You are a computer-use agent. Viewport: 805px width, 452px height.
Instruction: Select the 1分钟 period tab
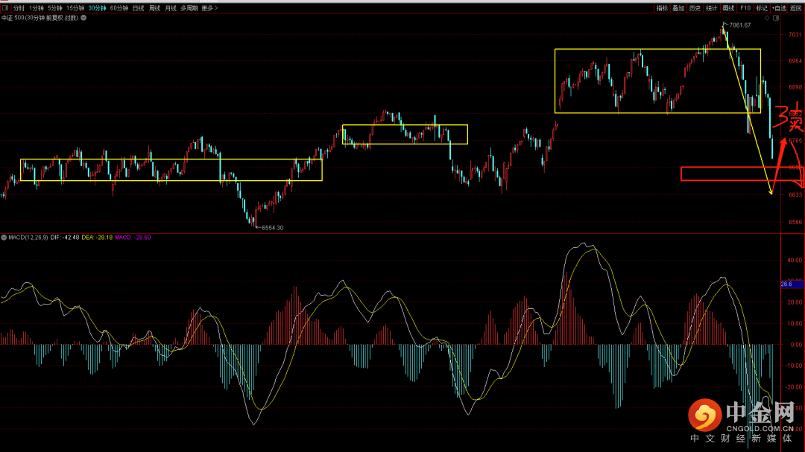click(x=37, y=8)
